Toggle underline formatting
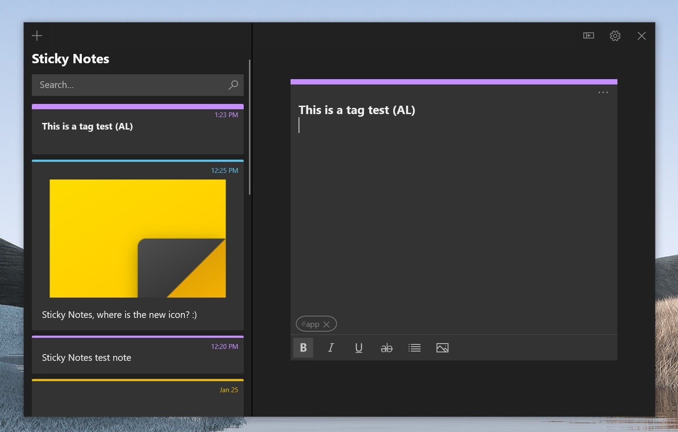Viewport: 678px width, 432px height. pos(359,348)
